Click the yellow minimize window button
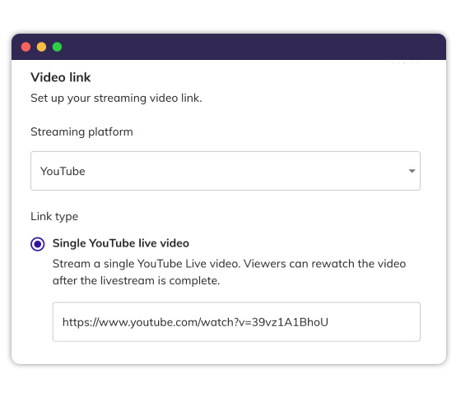Image resolution: width=470 pixels, height=396 pixels. 41,47
